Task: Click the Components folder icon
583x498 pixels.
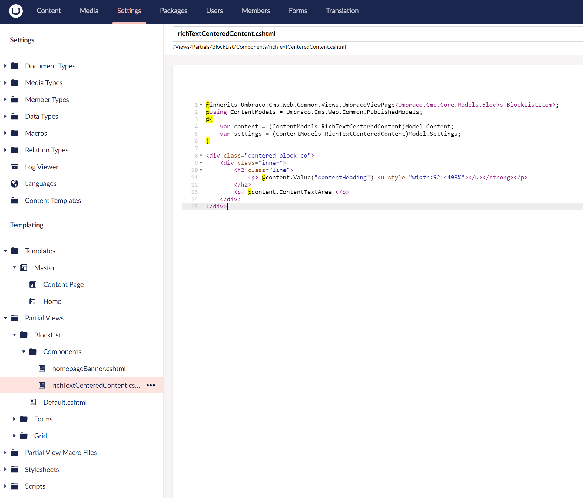Action: pyautogui.click(x=33, y=351)
